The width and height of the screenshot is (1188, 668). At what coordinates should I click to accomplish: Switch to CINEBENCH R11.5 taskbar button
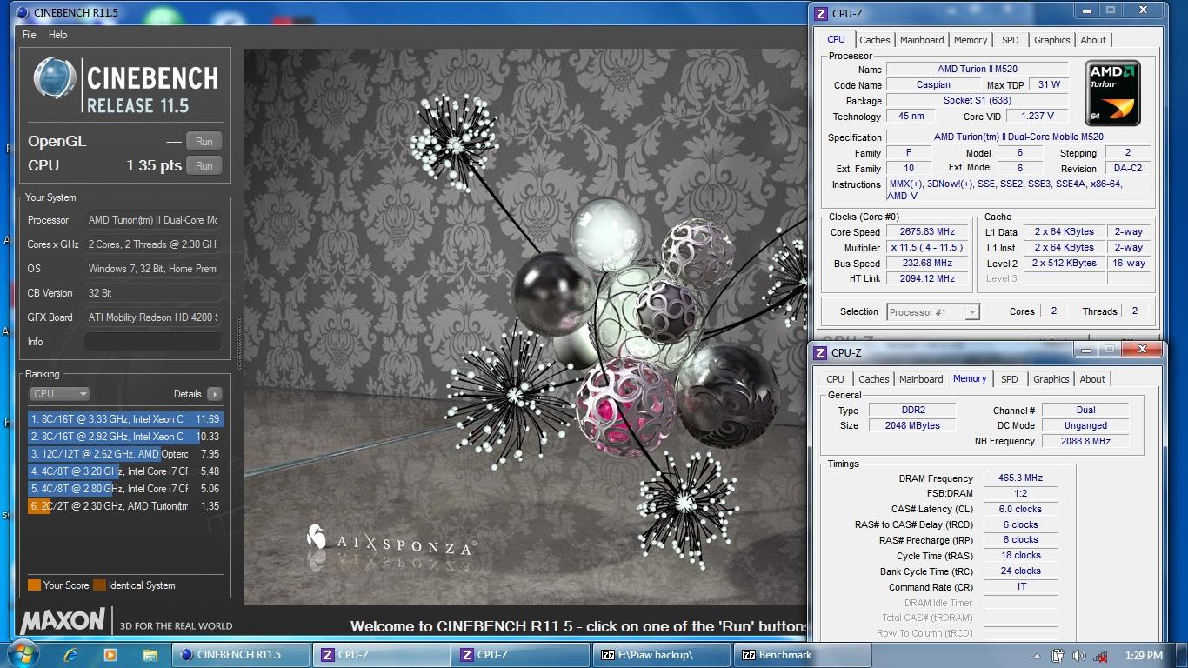tap(241, 655)
